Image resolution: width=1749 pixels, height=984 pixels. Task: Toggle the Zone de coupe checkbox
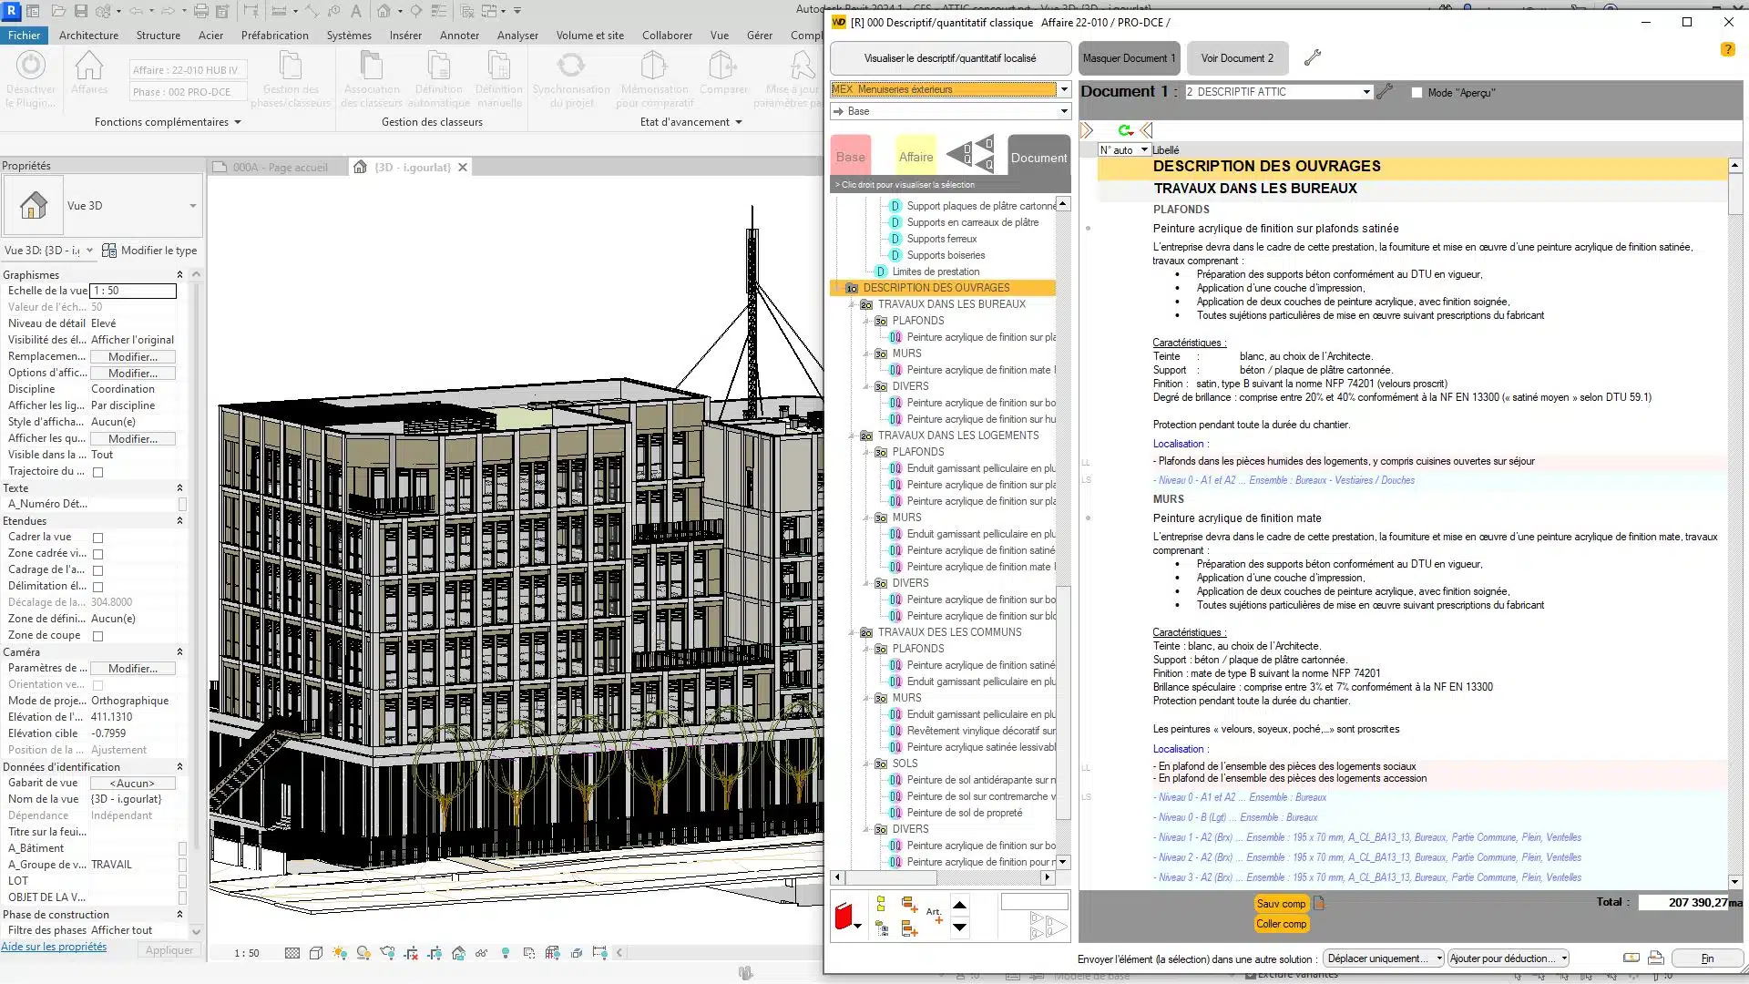(x=98, y=636)
